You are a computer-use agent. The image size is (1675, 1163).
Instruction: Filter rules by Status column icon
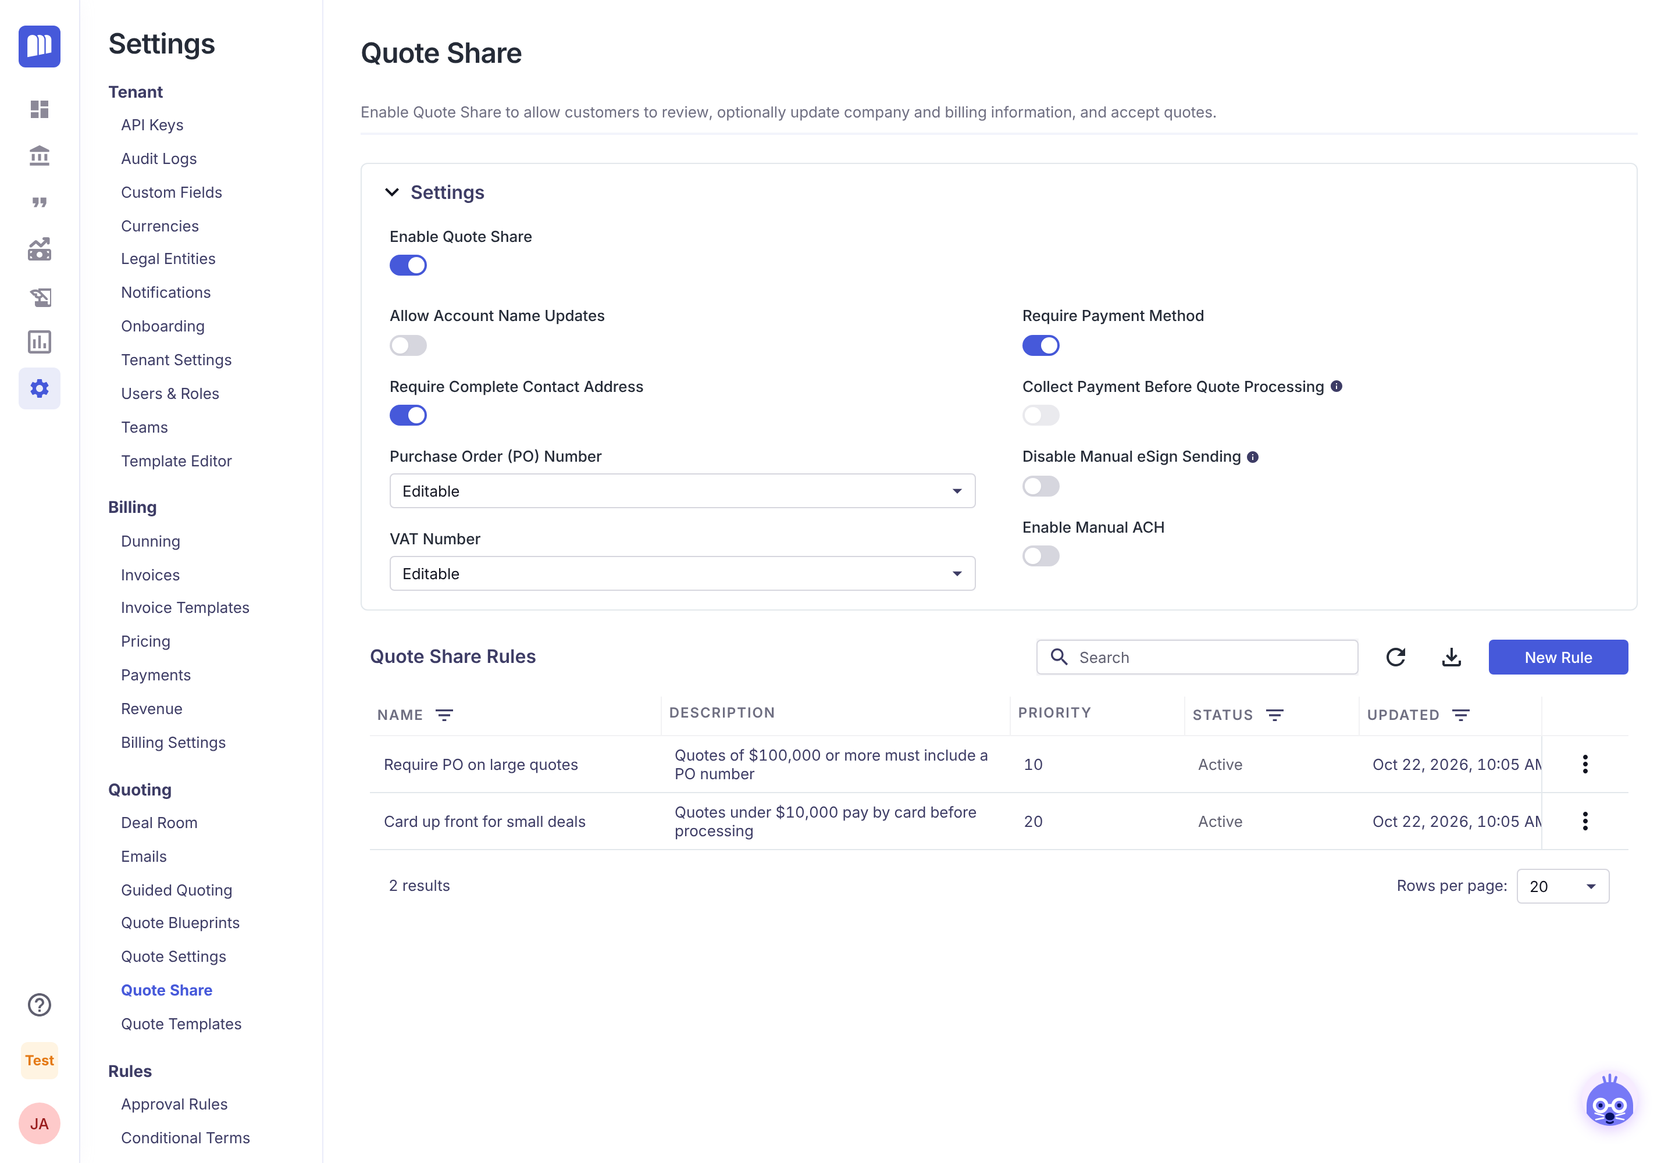[1274, 715]
